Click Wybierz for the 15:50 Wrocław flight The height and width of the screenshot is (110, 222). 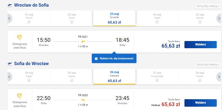(200, 45)
